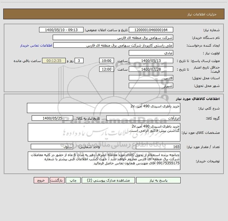Click price validity date 1400/07/28
Screen dimensions: 228x221
(151, 69)
